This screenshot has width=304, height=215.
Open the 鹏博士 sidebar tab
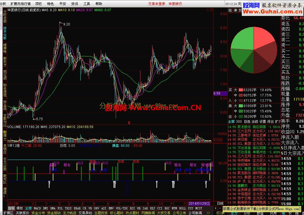5,136
